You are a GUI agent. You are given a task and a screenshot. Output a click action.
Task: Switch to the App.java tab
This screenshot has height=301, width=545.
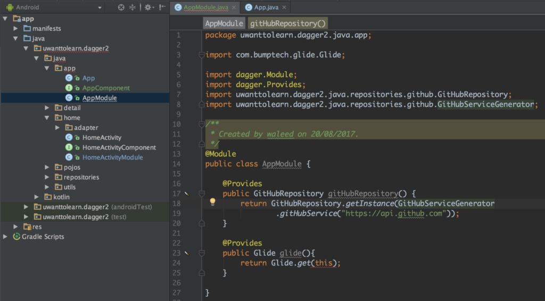(x=265, y=7)
